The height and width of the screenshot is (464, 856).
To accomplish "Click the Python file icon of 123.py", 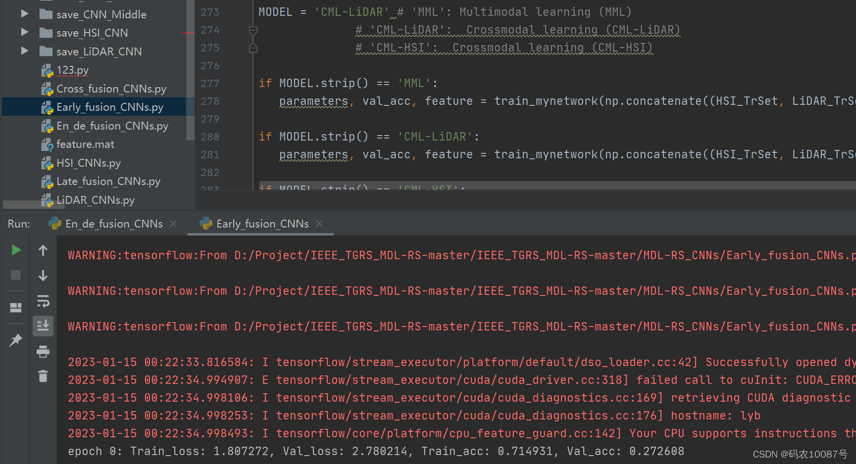I will click(x=47, y=71).
